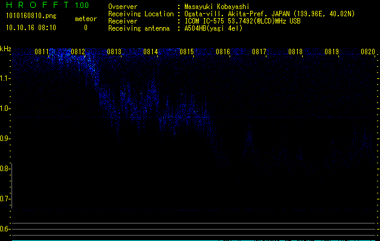Image resolution: width=380 pixels, height=241 pixels.
Task: Click the 0.6 kHz axis label
Action: click(5, 229)
